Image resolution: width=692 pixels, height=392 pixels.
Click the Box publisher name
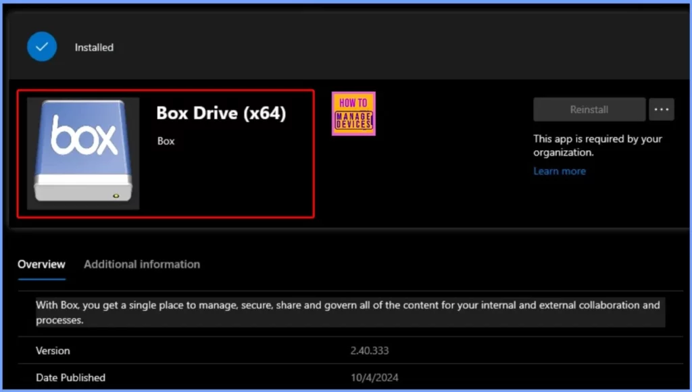click(166, 141)
